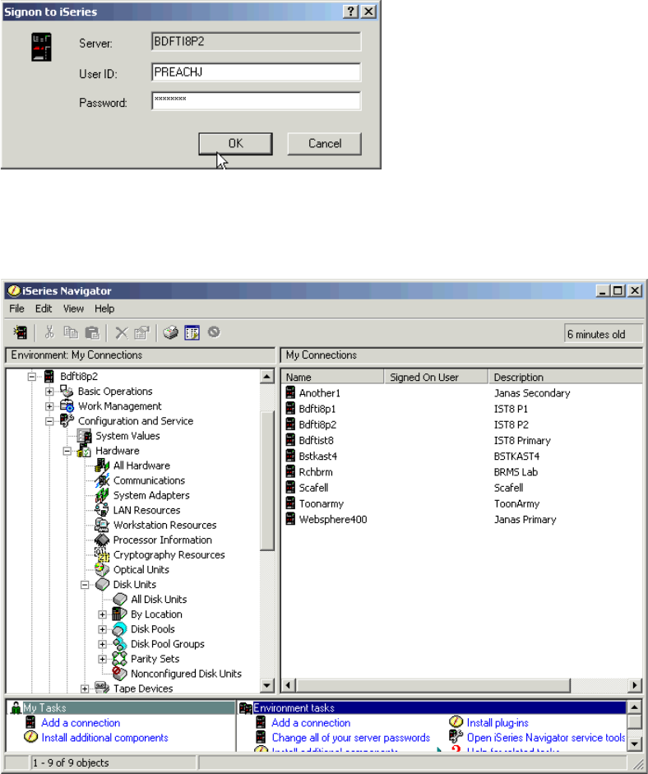Collapse the Hardware tree node
This screenshot has width=648, height=774.
67,451
